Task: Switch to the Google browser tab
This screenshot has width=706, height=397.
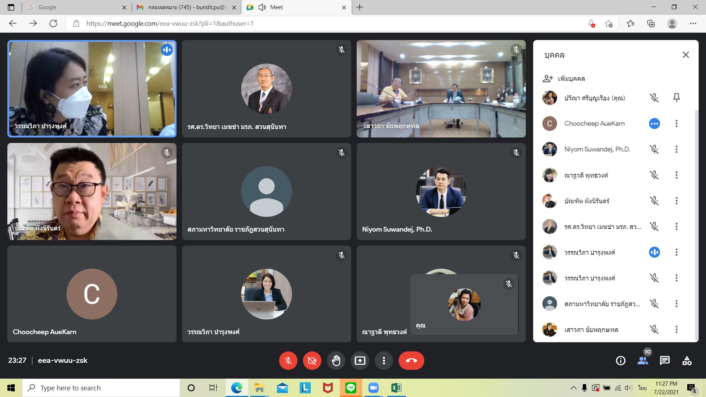Action: click(74, 7)
